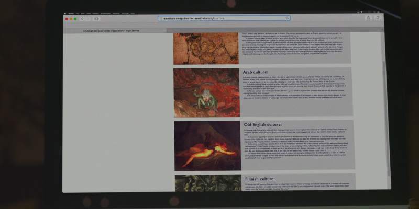Select the American Sleep Disorder Association tab
Screen dimensions: 419x209
click(x=115, y=31)
